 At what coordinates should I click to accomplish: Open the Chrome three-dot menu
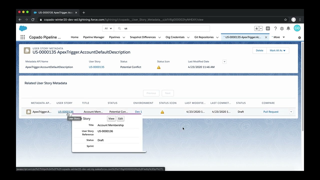point(300,19)
